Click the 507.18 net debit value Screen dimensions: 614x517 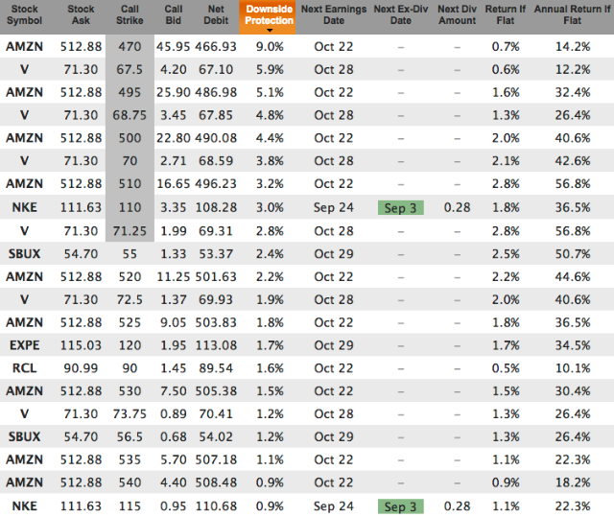(x=216, y=459)
